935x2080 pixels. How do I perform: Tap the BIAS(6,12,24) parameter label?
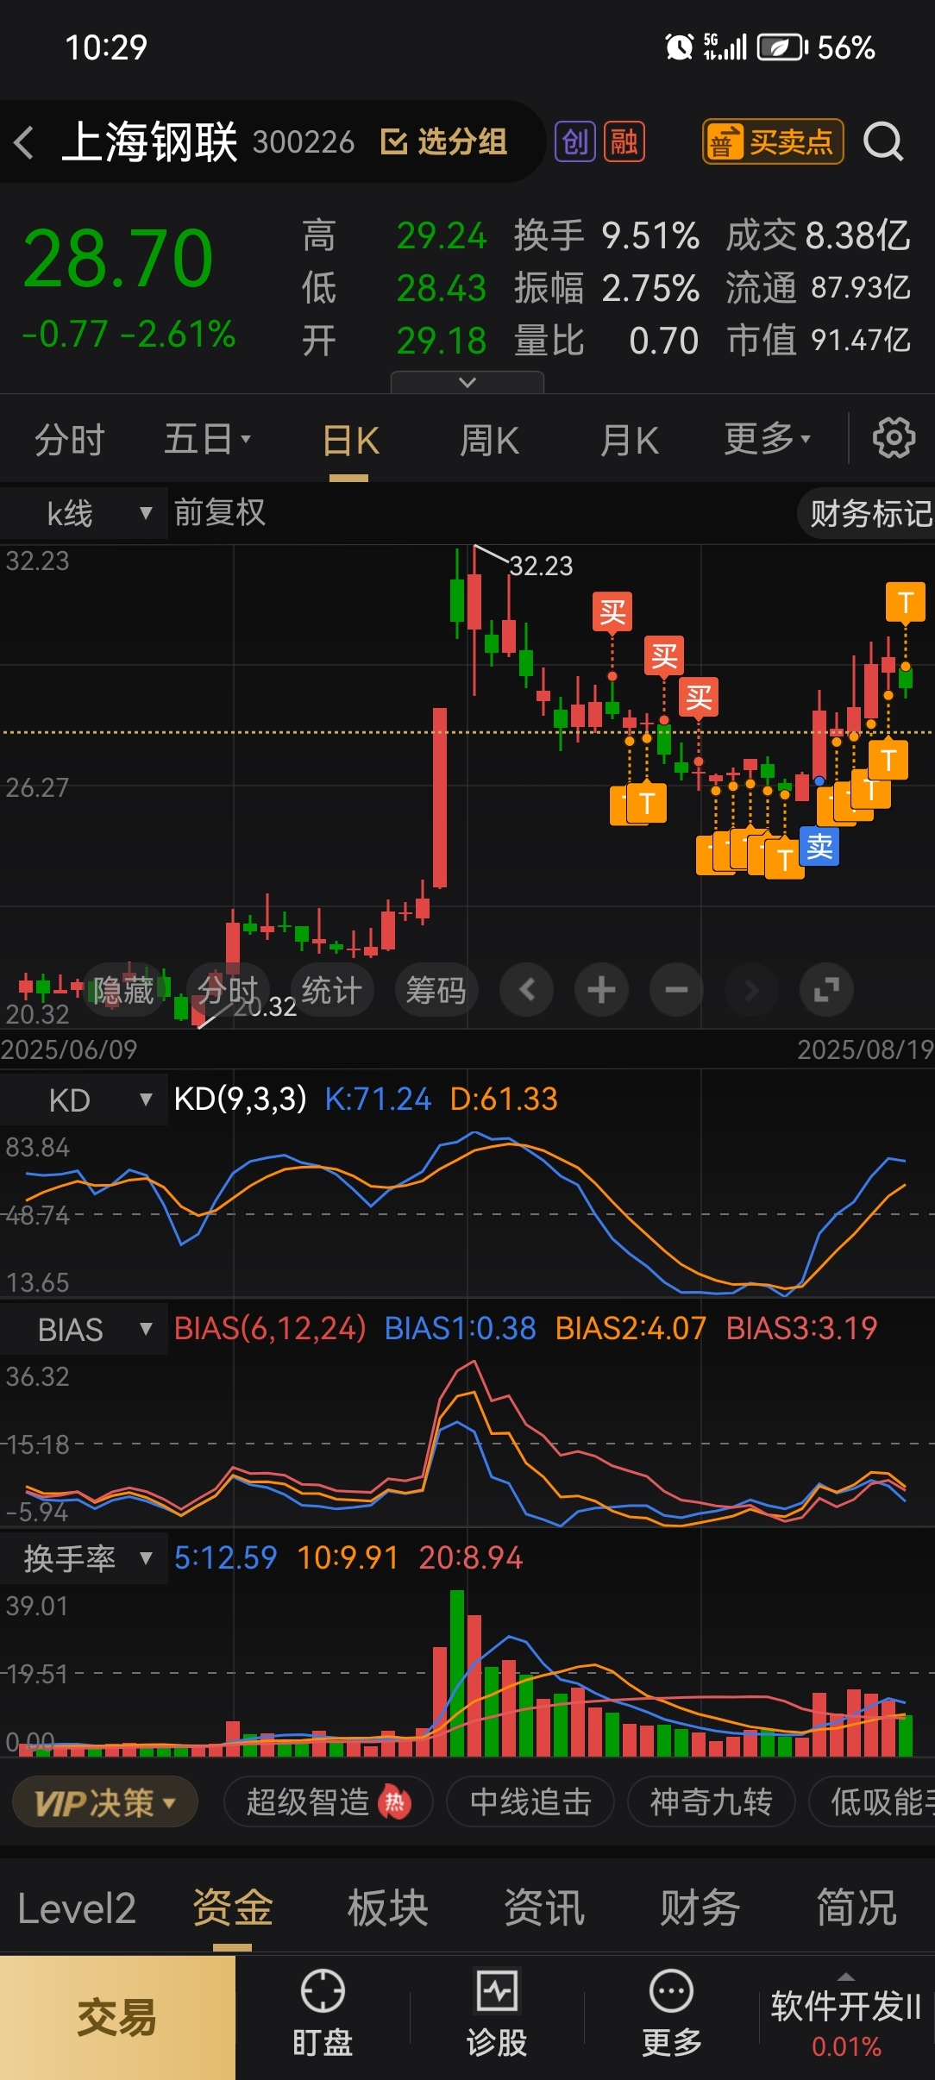coord(270,1328)
